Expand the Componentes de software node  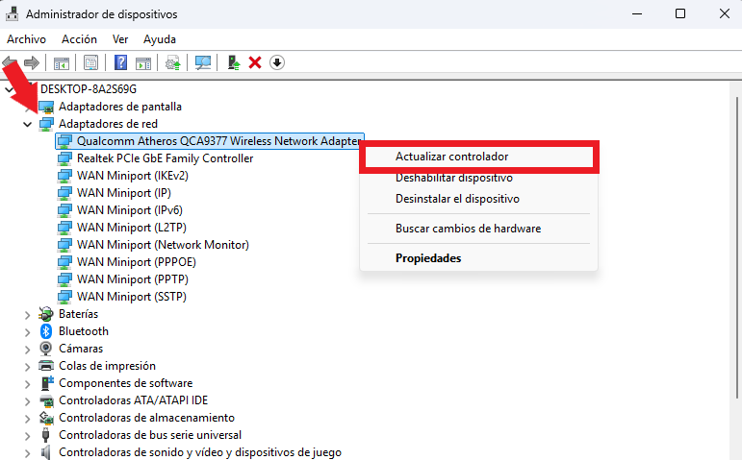tap(28, 384)
